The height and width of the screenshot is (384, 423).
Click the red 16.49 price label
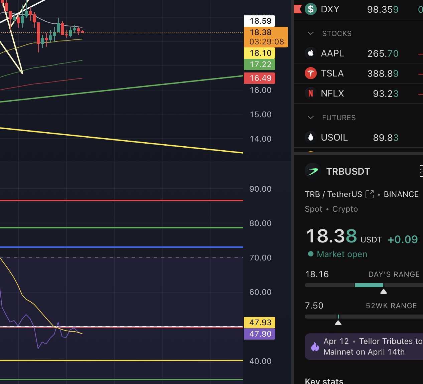(x=260, y=78)
